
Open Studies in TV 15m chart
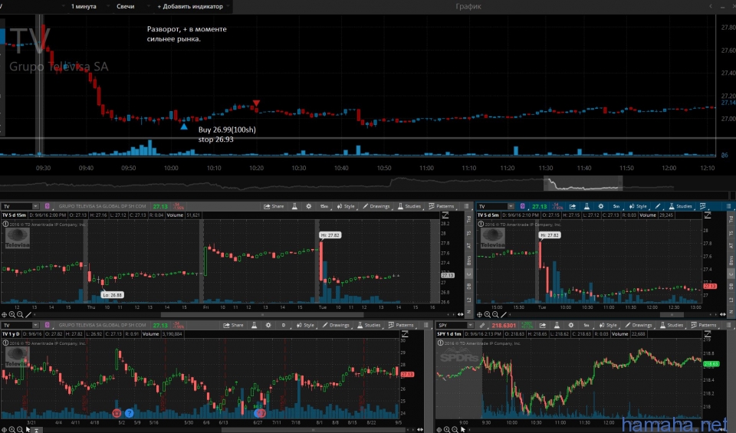click(x=409, y=206)
